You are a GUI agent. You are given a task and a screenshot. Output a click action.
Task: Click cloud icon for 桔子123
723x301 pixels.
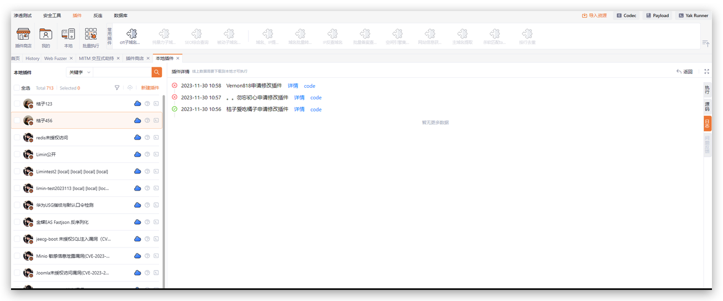click(138, 104)
